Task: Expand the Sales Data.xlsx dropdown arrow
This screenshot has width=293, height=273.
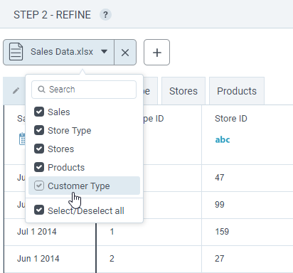Action: (104, 51)
